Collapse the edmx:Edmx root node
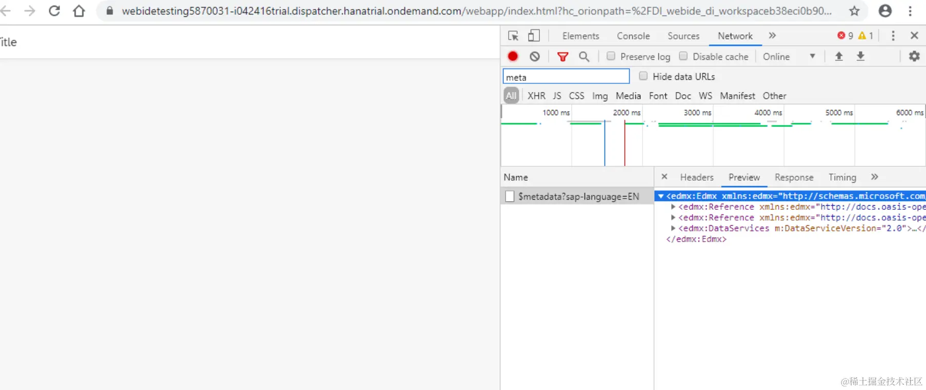 tap(661, 196)
